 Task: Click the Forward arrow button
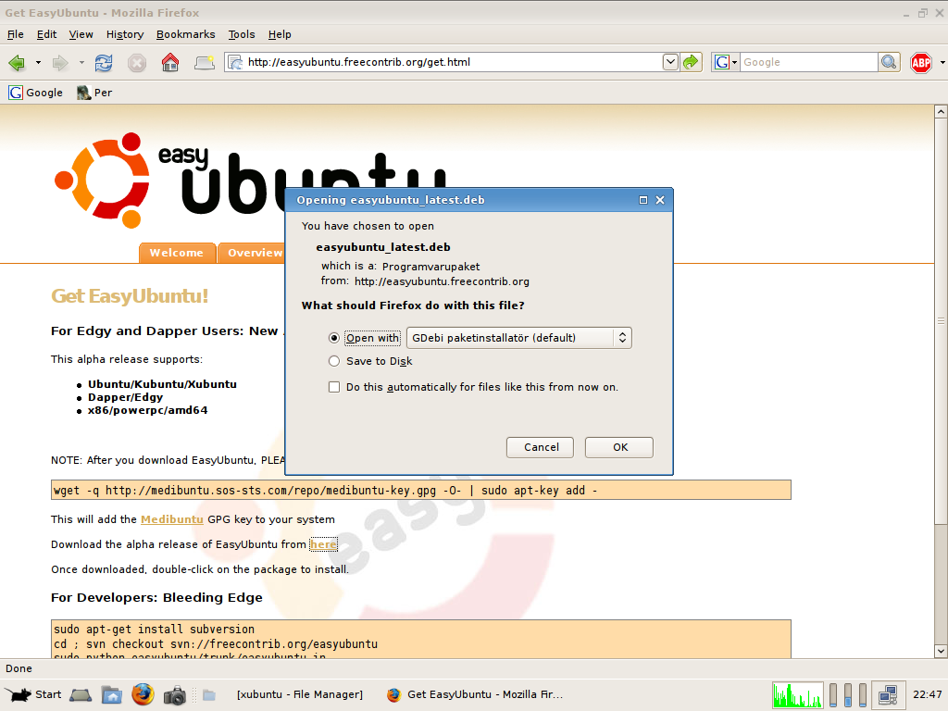click(60, 62)
